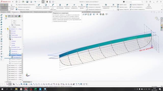
Task: Click the Undo toolbar icon
Action: (35, 2)
